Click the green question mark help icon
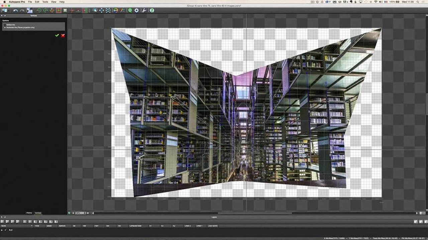428x240 pixels. [x=152, y=11]
